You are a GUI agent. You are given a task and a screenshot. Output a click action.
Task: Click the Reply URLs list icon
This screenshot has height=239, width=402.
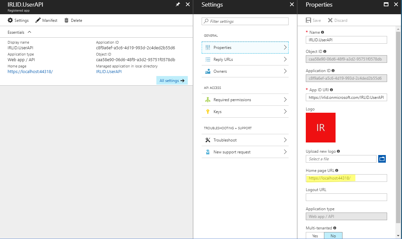point(208,60)
